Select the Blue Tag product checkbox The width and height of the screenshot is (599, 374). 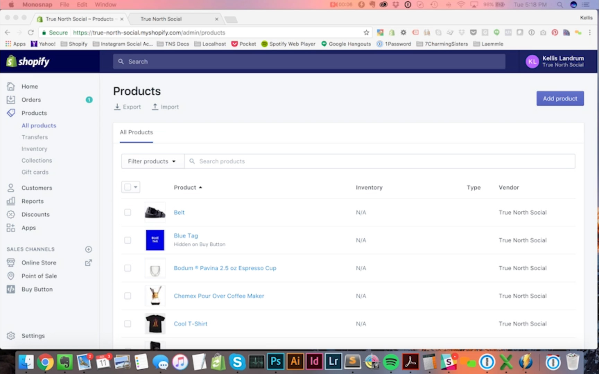click(x=128, y=240)
